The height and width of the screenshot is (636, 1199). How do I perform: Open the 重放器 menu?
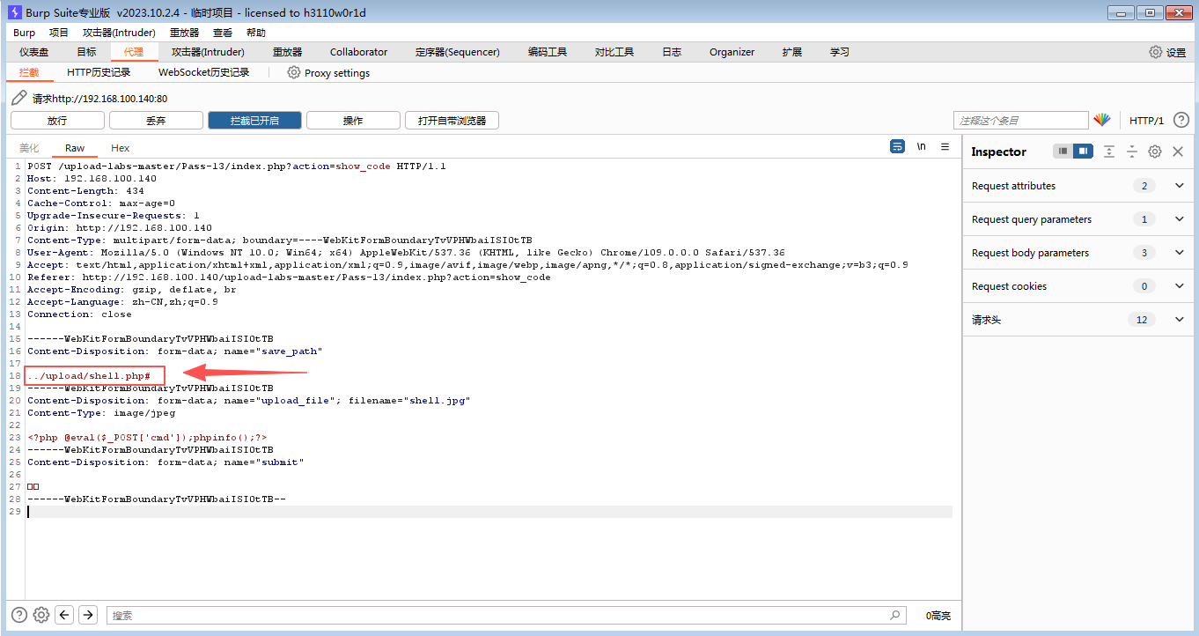[185, 33]
